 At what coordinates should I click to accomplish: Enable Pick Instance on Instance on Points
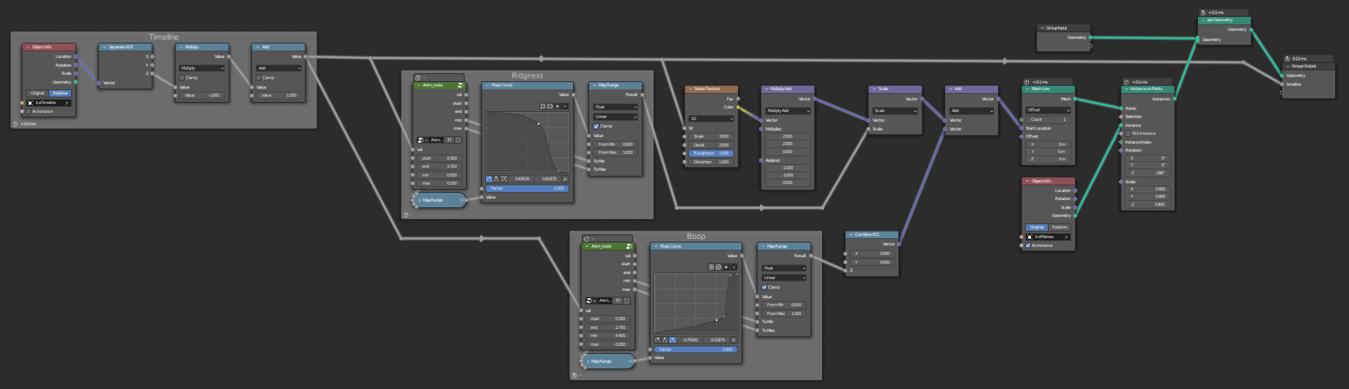point(1128,133)
